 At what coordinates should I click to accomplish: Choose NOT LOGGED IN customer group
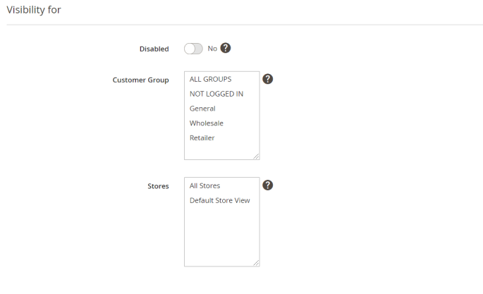[216, 94]
